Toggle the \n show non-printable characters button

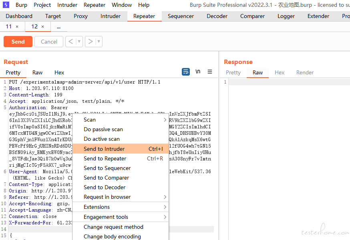pos(198,72)
